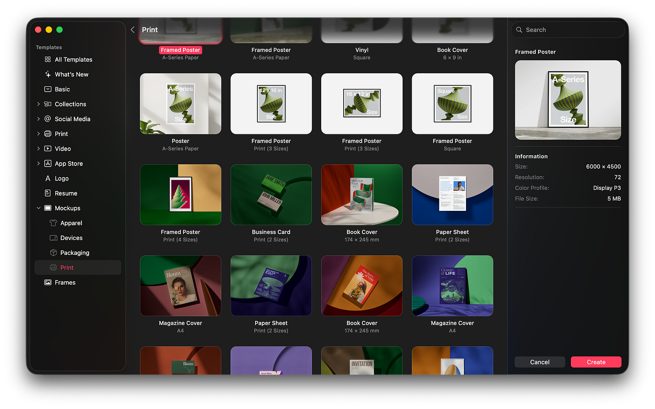Image resolution: width=655 pixels, height=409 pixels.
Task: Select the Paper Sheet template on blue background
Action: click(x=453, y=195)
